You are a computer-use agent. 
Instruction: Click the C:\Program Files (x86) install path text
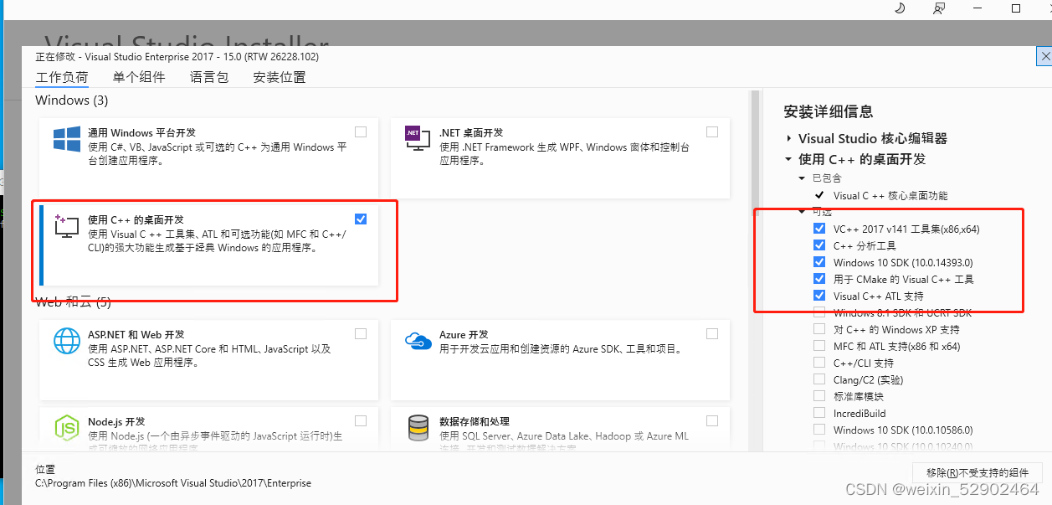173,483
